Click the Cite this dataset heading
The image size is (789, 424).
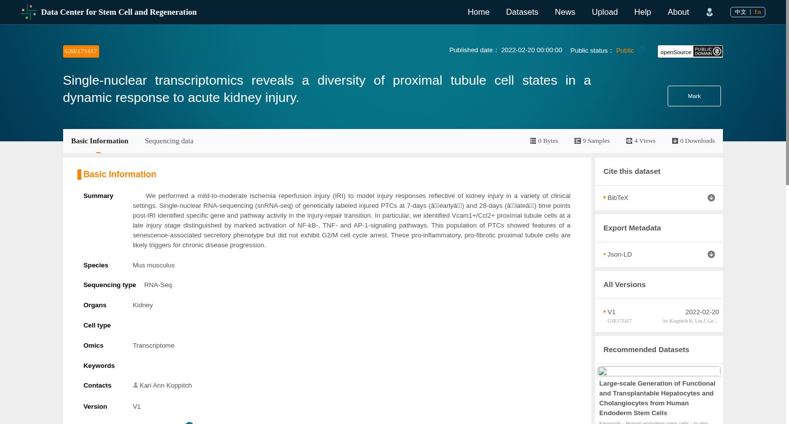(x=632, y=171)
